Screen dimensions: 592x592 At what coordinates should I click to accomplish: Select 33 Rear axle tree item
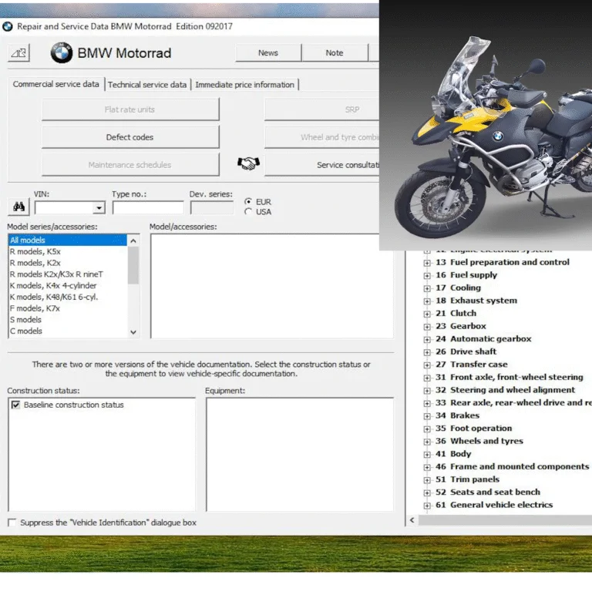tap(513, 403)
